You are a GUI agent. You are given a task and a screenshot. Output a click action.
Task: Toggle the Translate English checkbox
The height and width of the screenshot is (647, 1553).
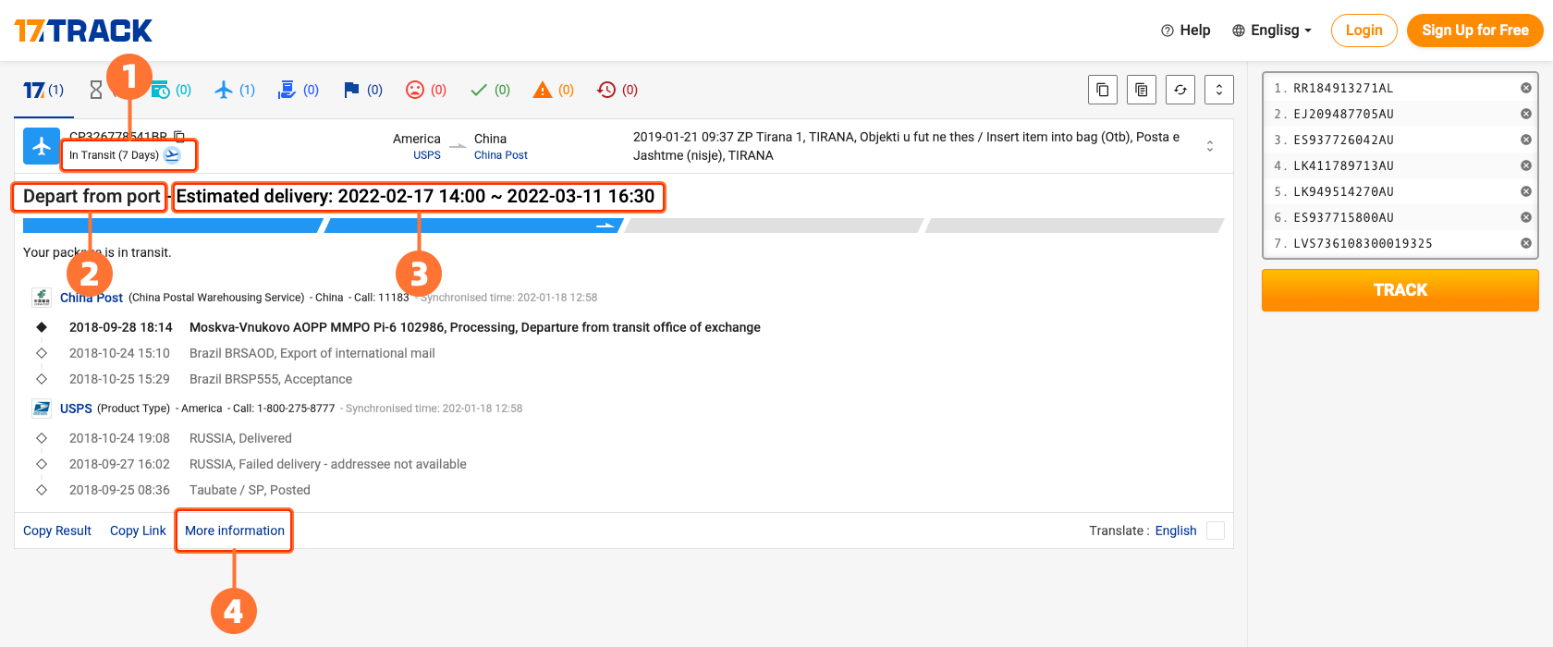coord(1216,531)
